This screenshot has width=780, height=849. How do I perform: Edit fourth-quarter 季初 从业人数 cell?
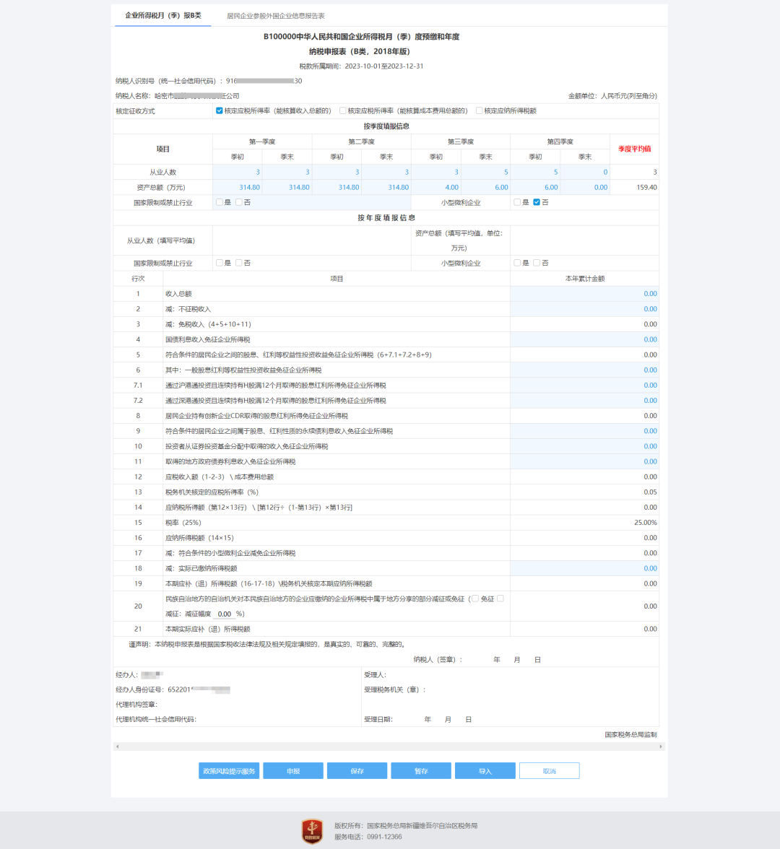pos(535,172)
